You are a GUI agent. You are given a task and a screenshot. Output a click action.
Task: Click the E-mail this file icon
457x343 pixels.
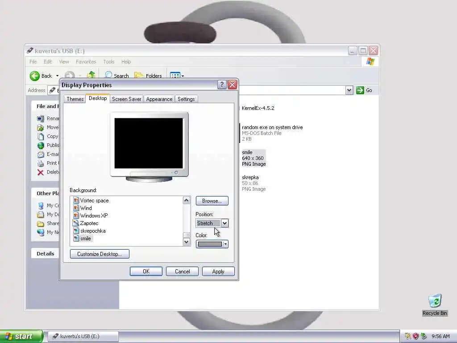click(x=41, y=154)
